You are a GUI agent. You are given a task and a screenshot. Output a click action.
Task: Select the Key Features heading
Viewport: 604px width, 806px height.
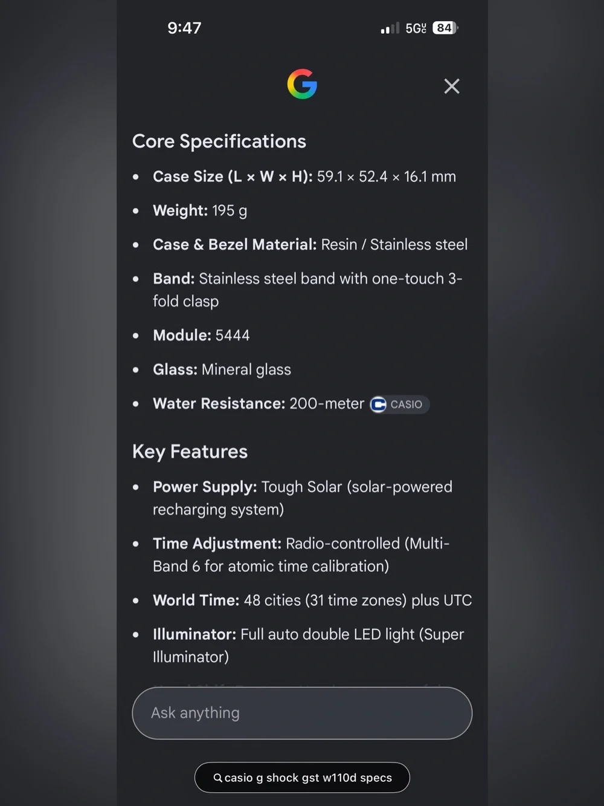click(190, 452)
